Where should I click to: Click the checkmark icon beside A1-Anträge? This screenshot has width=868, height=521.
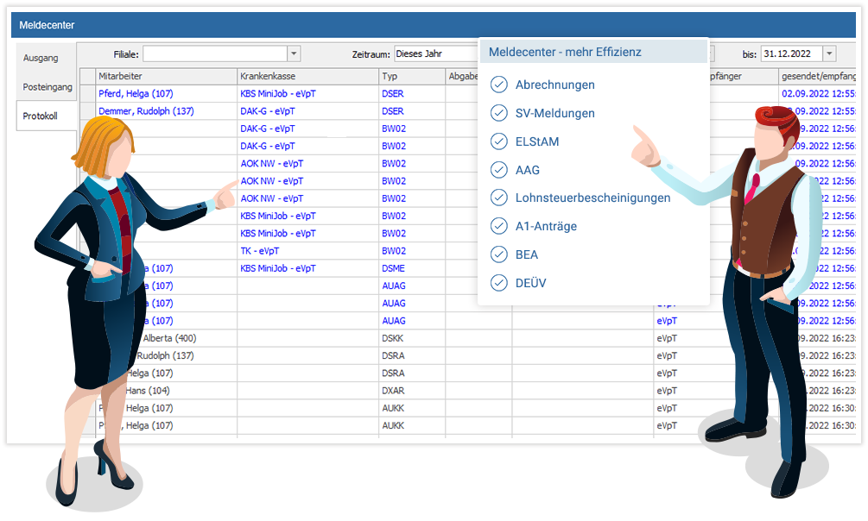[x=498, y=226]
